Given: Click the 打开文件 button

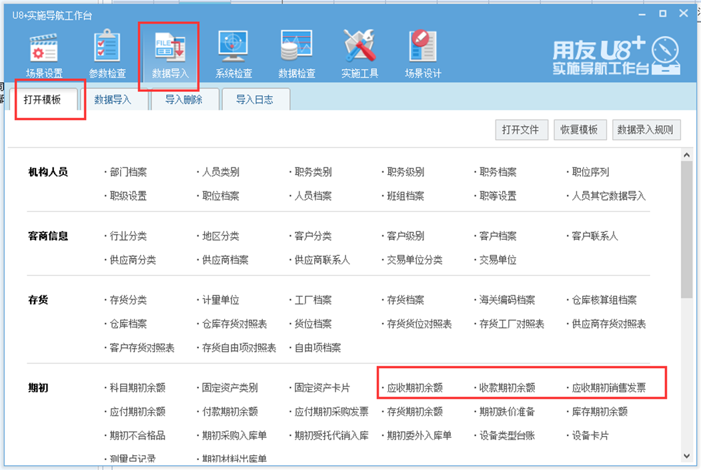Looking at the screenshot, I should click(521, 130).
